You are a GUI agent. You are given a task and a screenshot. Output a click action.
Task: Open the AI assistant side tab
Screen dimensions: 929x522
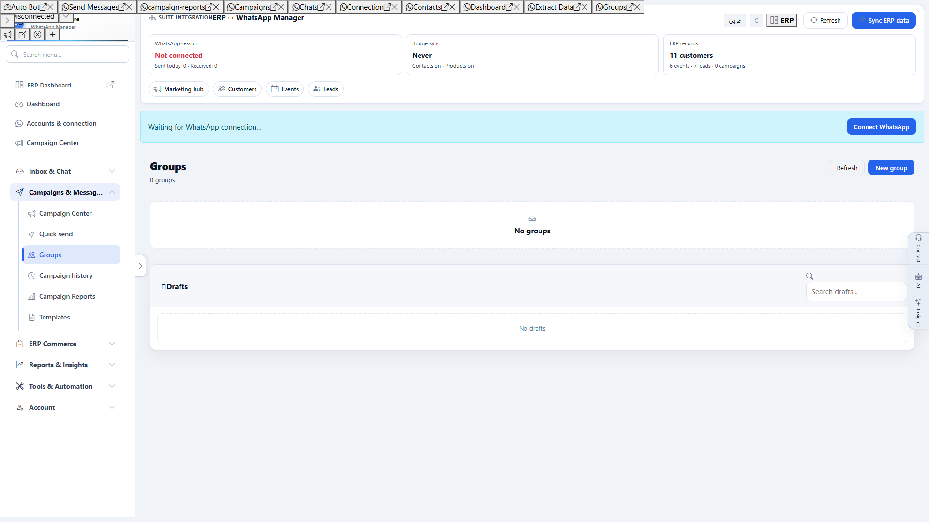(918, 280)
